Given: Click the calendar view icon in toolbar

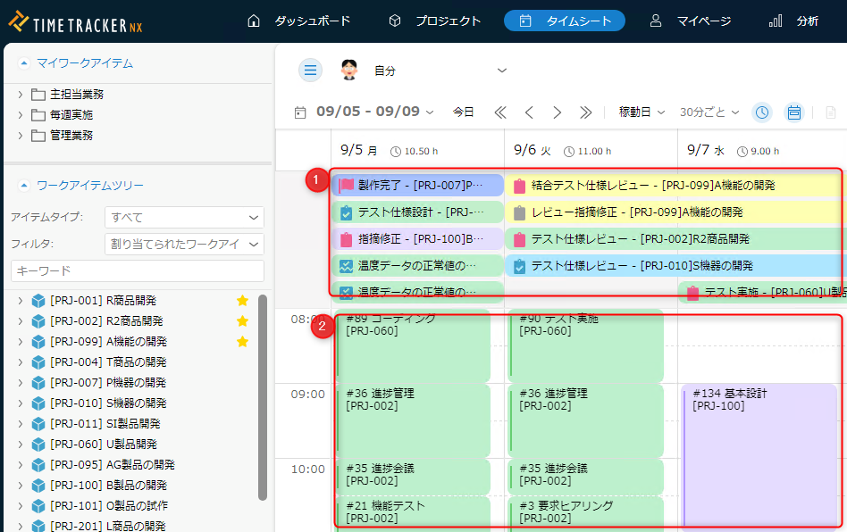Looking at the screenshot, I should point(793,112).
